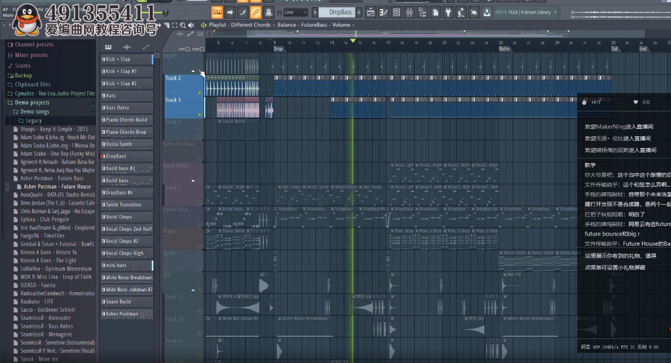Click the playlist zoom magnifier tool

[x=183, y=25]
